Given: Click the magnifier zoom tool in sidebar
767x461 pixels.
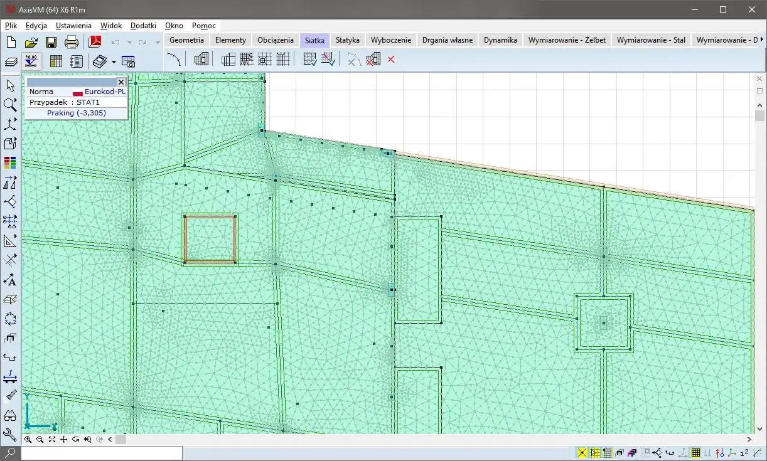Looking at the screenshot, I should pos(10,105).
